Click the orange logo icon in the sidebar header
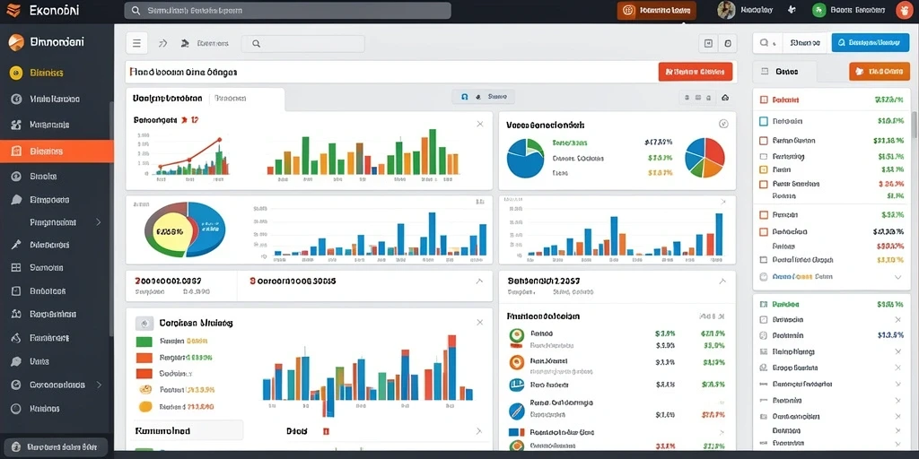Image resolution: width=919 pixels, height=459 pixels. click(16, 42)
